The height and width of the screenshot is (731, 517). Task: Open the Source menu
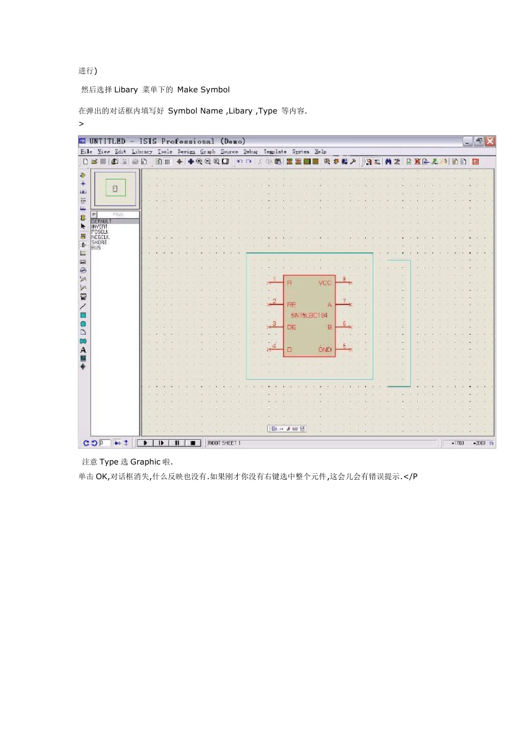point(229,152)
